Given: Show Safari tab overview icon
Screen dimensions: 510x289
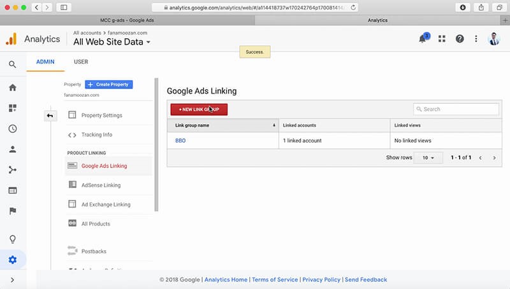Looking at the screenshot, I should 499,8.
